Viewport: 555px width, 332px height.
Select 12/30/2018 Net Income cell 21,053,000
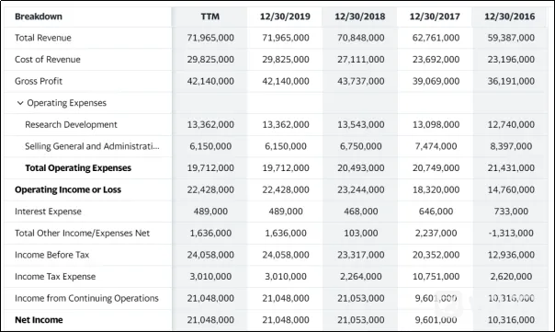361,320
